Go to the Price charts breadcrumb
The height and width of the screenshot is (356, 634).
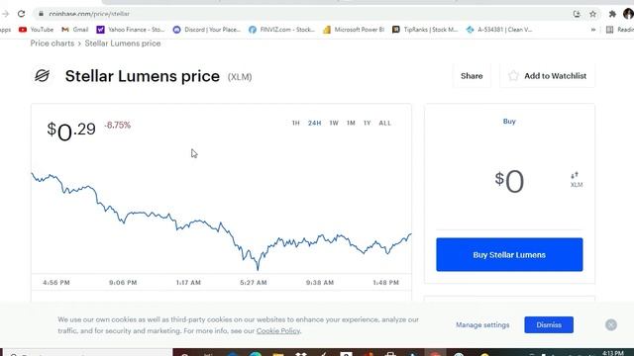point(53,44)
